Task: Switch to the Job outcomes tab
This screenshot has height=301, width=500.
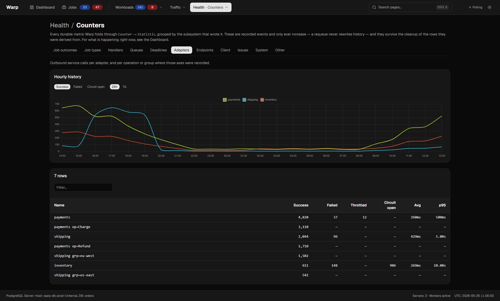Action: [x=65, y=50]
